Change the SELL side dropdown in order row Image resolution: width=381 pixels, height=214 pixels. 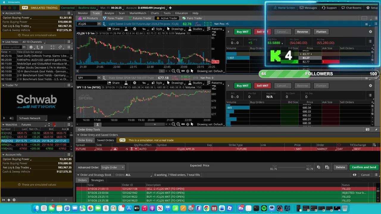point(104,149)
